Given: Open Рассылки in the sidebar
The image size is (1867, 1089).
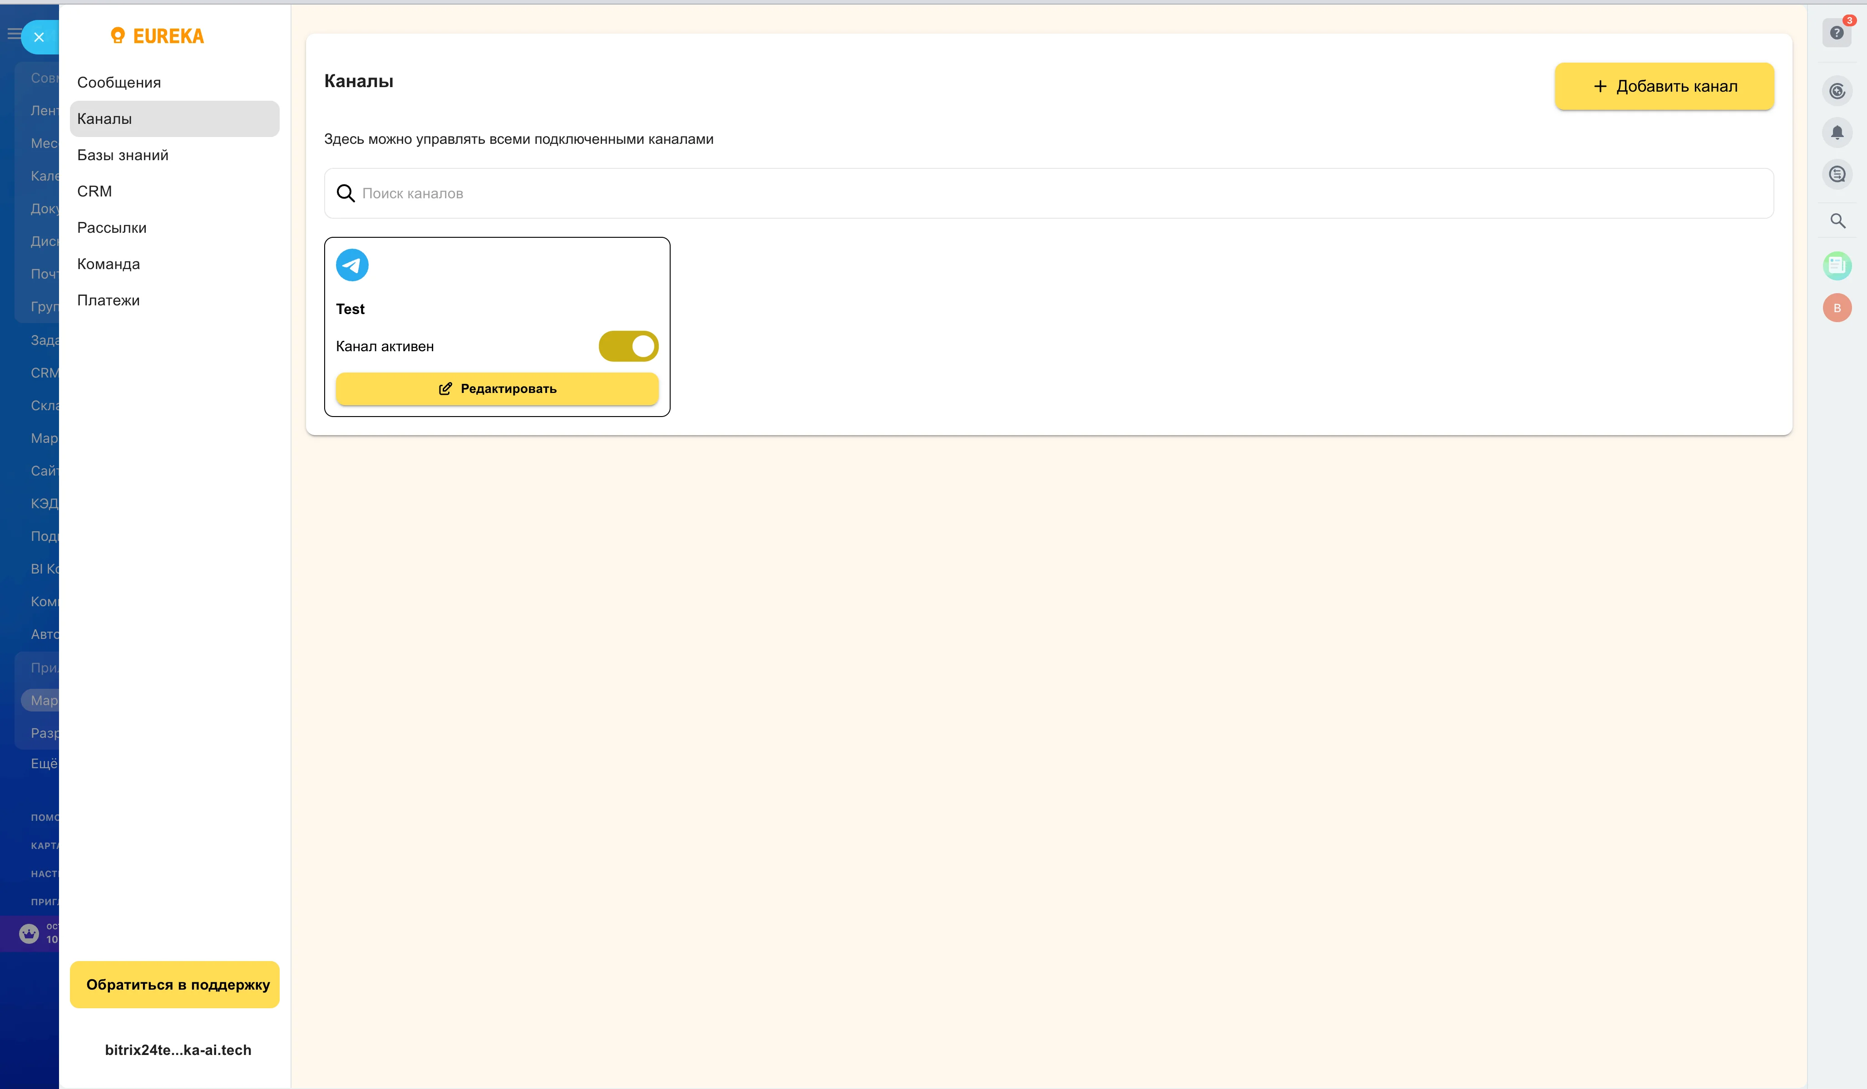Looking at the screenshot, I should (x=112, y=227).
